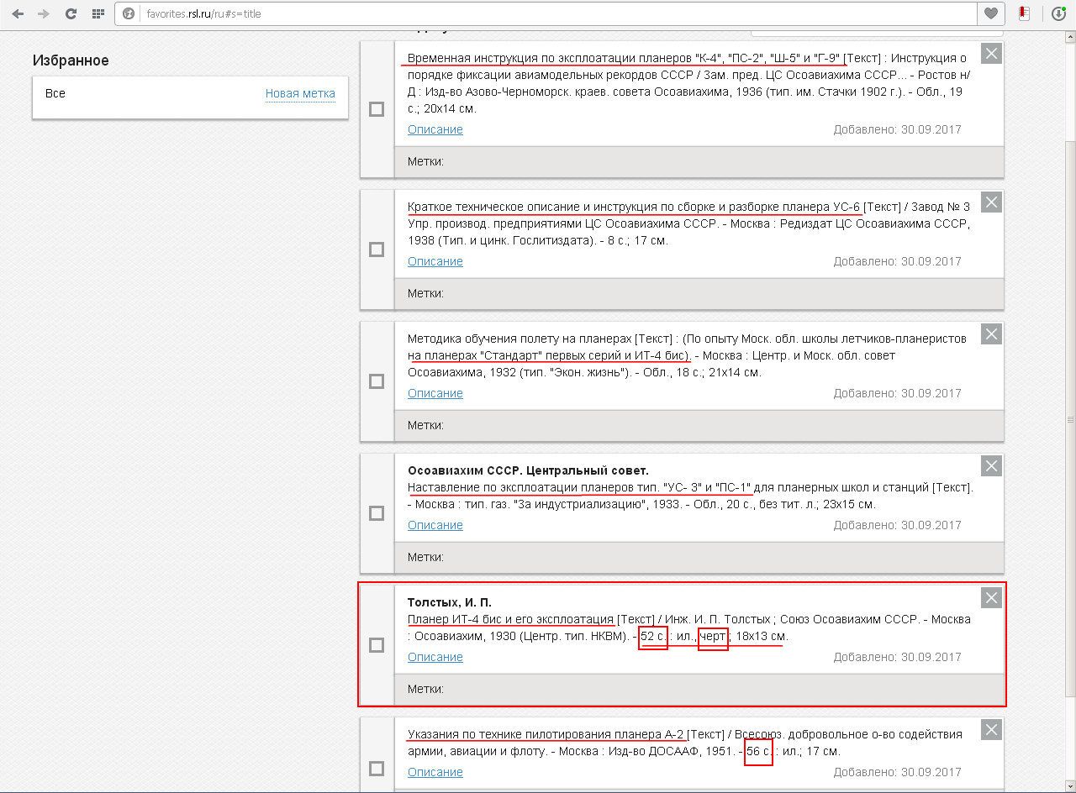Click "Добавлено: 30.09.2017" in "Краткое техническое описание" card

(x=898, y=261)
